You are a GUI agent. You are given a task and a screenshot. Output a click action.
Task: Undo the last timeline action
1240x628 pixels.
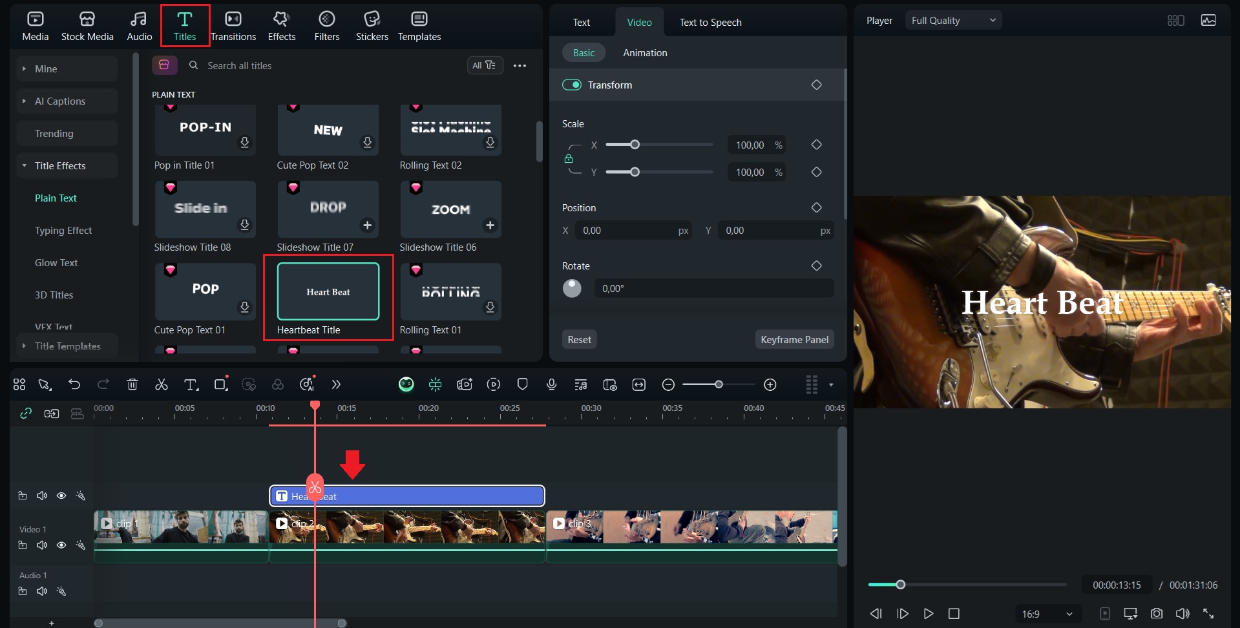[74, 384]
